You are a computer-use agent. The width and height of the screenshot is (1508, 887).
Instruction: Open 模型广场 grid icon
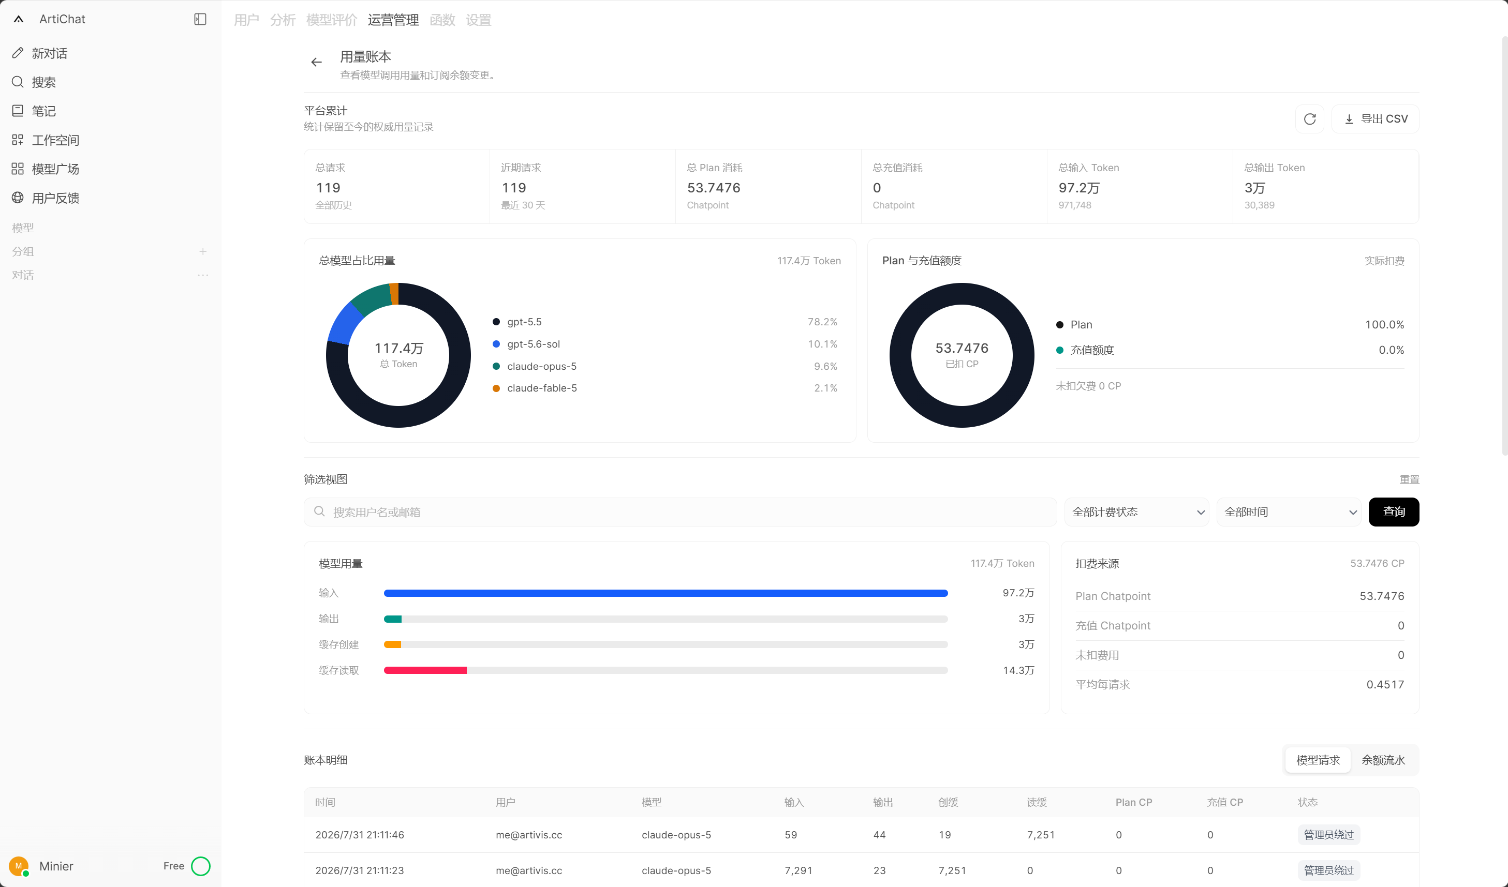[18, 169]
